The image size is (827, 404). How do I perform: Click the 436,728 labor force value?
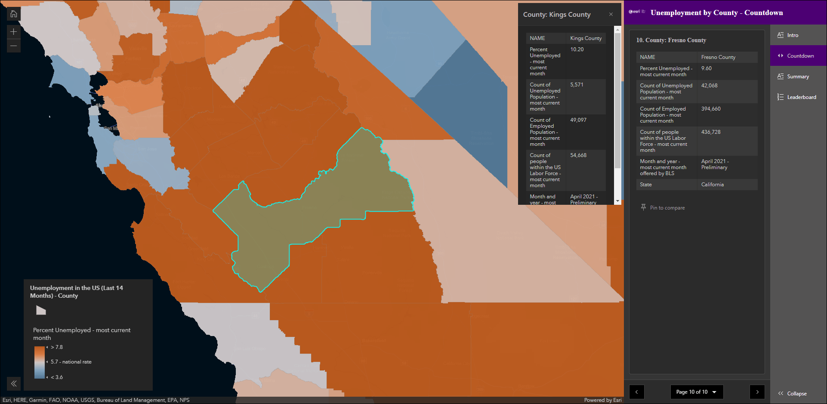[x=711, y=132]
